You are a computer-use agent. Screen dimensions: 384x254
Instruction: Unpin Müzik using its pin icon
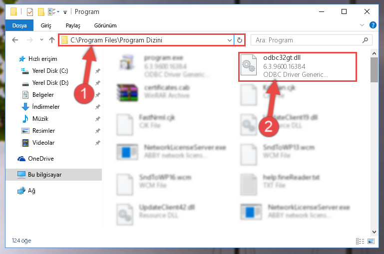[x=97, y=119]
